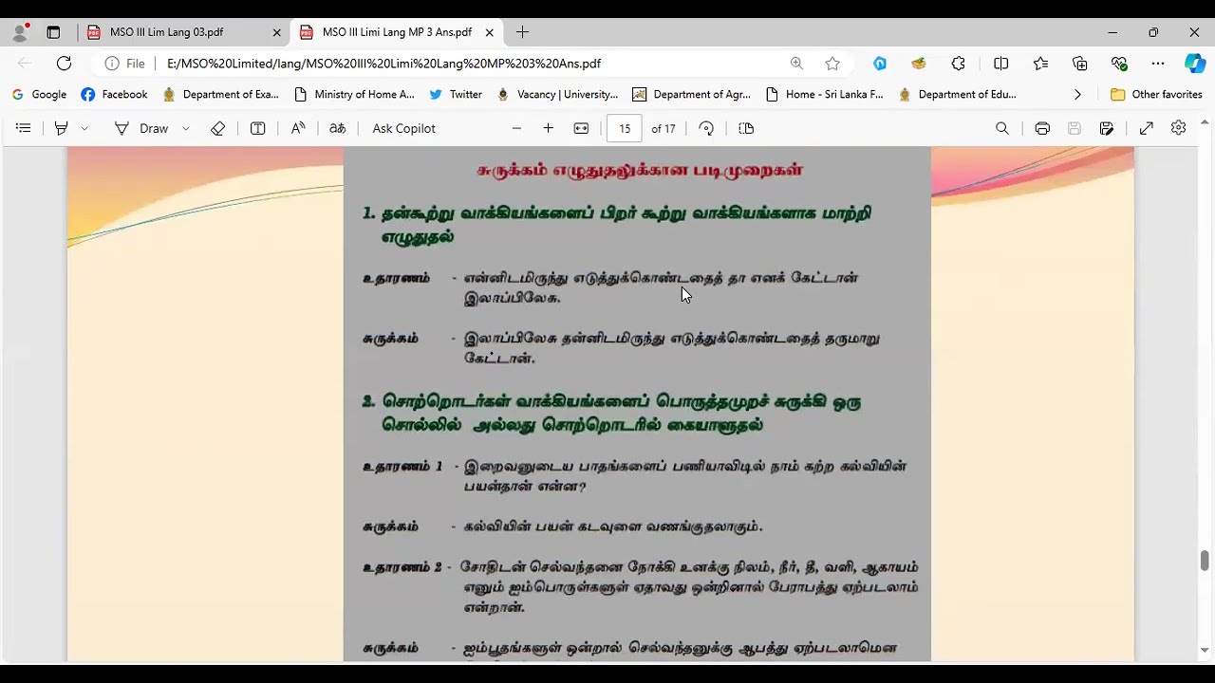This screenshot has width=1215, height=683.
Task: Print the PDF document
Action: (1042, 128)
